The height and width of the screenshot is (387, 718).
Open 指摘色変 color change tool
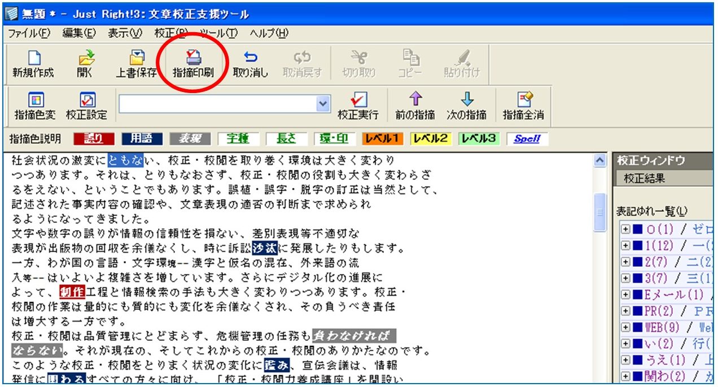tap(34, 106)
